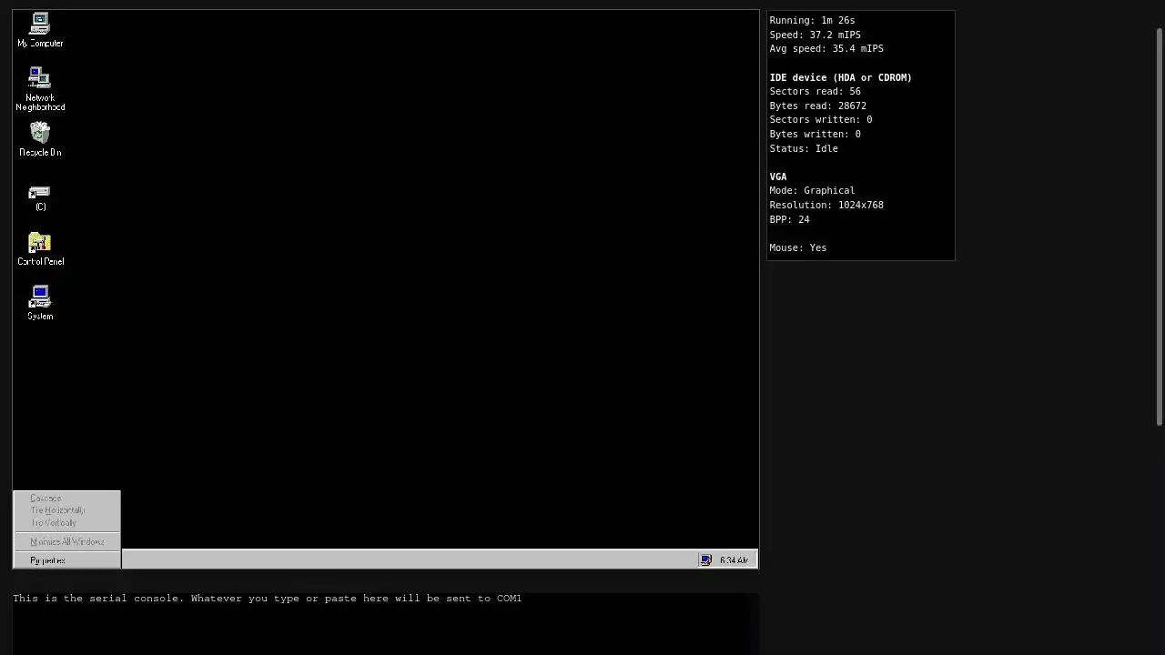This screenshot has width=1165, height=655.
Task: Choose Tile Vertically in the context menu
Action: coord(66,523)
